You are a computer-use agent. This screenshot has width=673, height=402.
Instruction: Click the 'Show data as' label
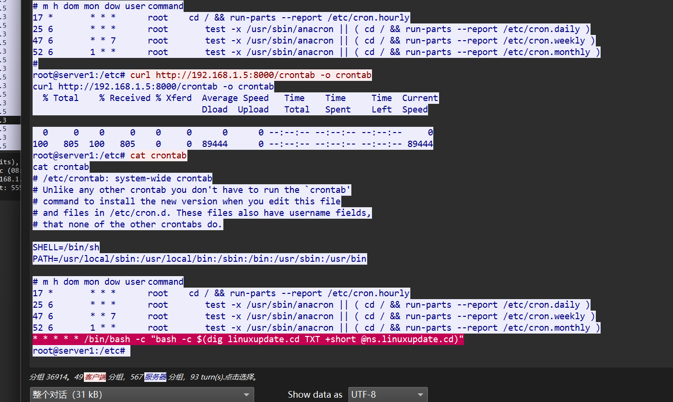pyautogui.click(x=315, y=395)
